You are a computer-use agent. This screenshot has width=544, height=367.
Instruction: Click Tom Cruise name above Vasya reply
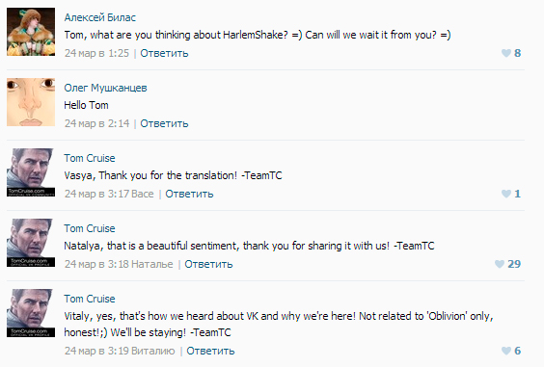[x=90, y=158]
